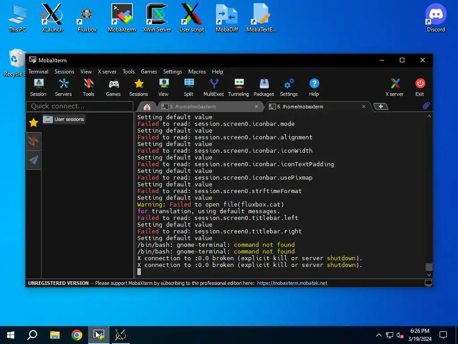Open the network tray icon

pos(390,335)
